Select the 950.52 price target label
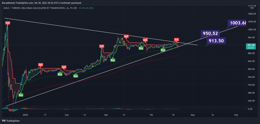This screenshot has height=124, width=260. click(210, 33)
